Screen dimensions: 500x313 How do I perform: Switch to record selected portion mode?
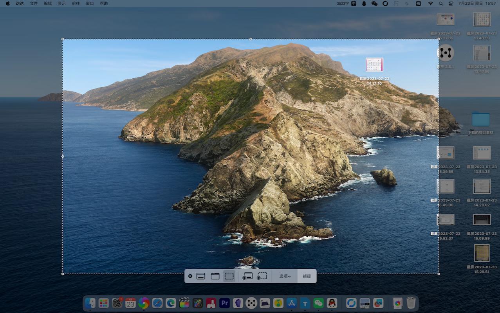(x=262, y=276)
